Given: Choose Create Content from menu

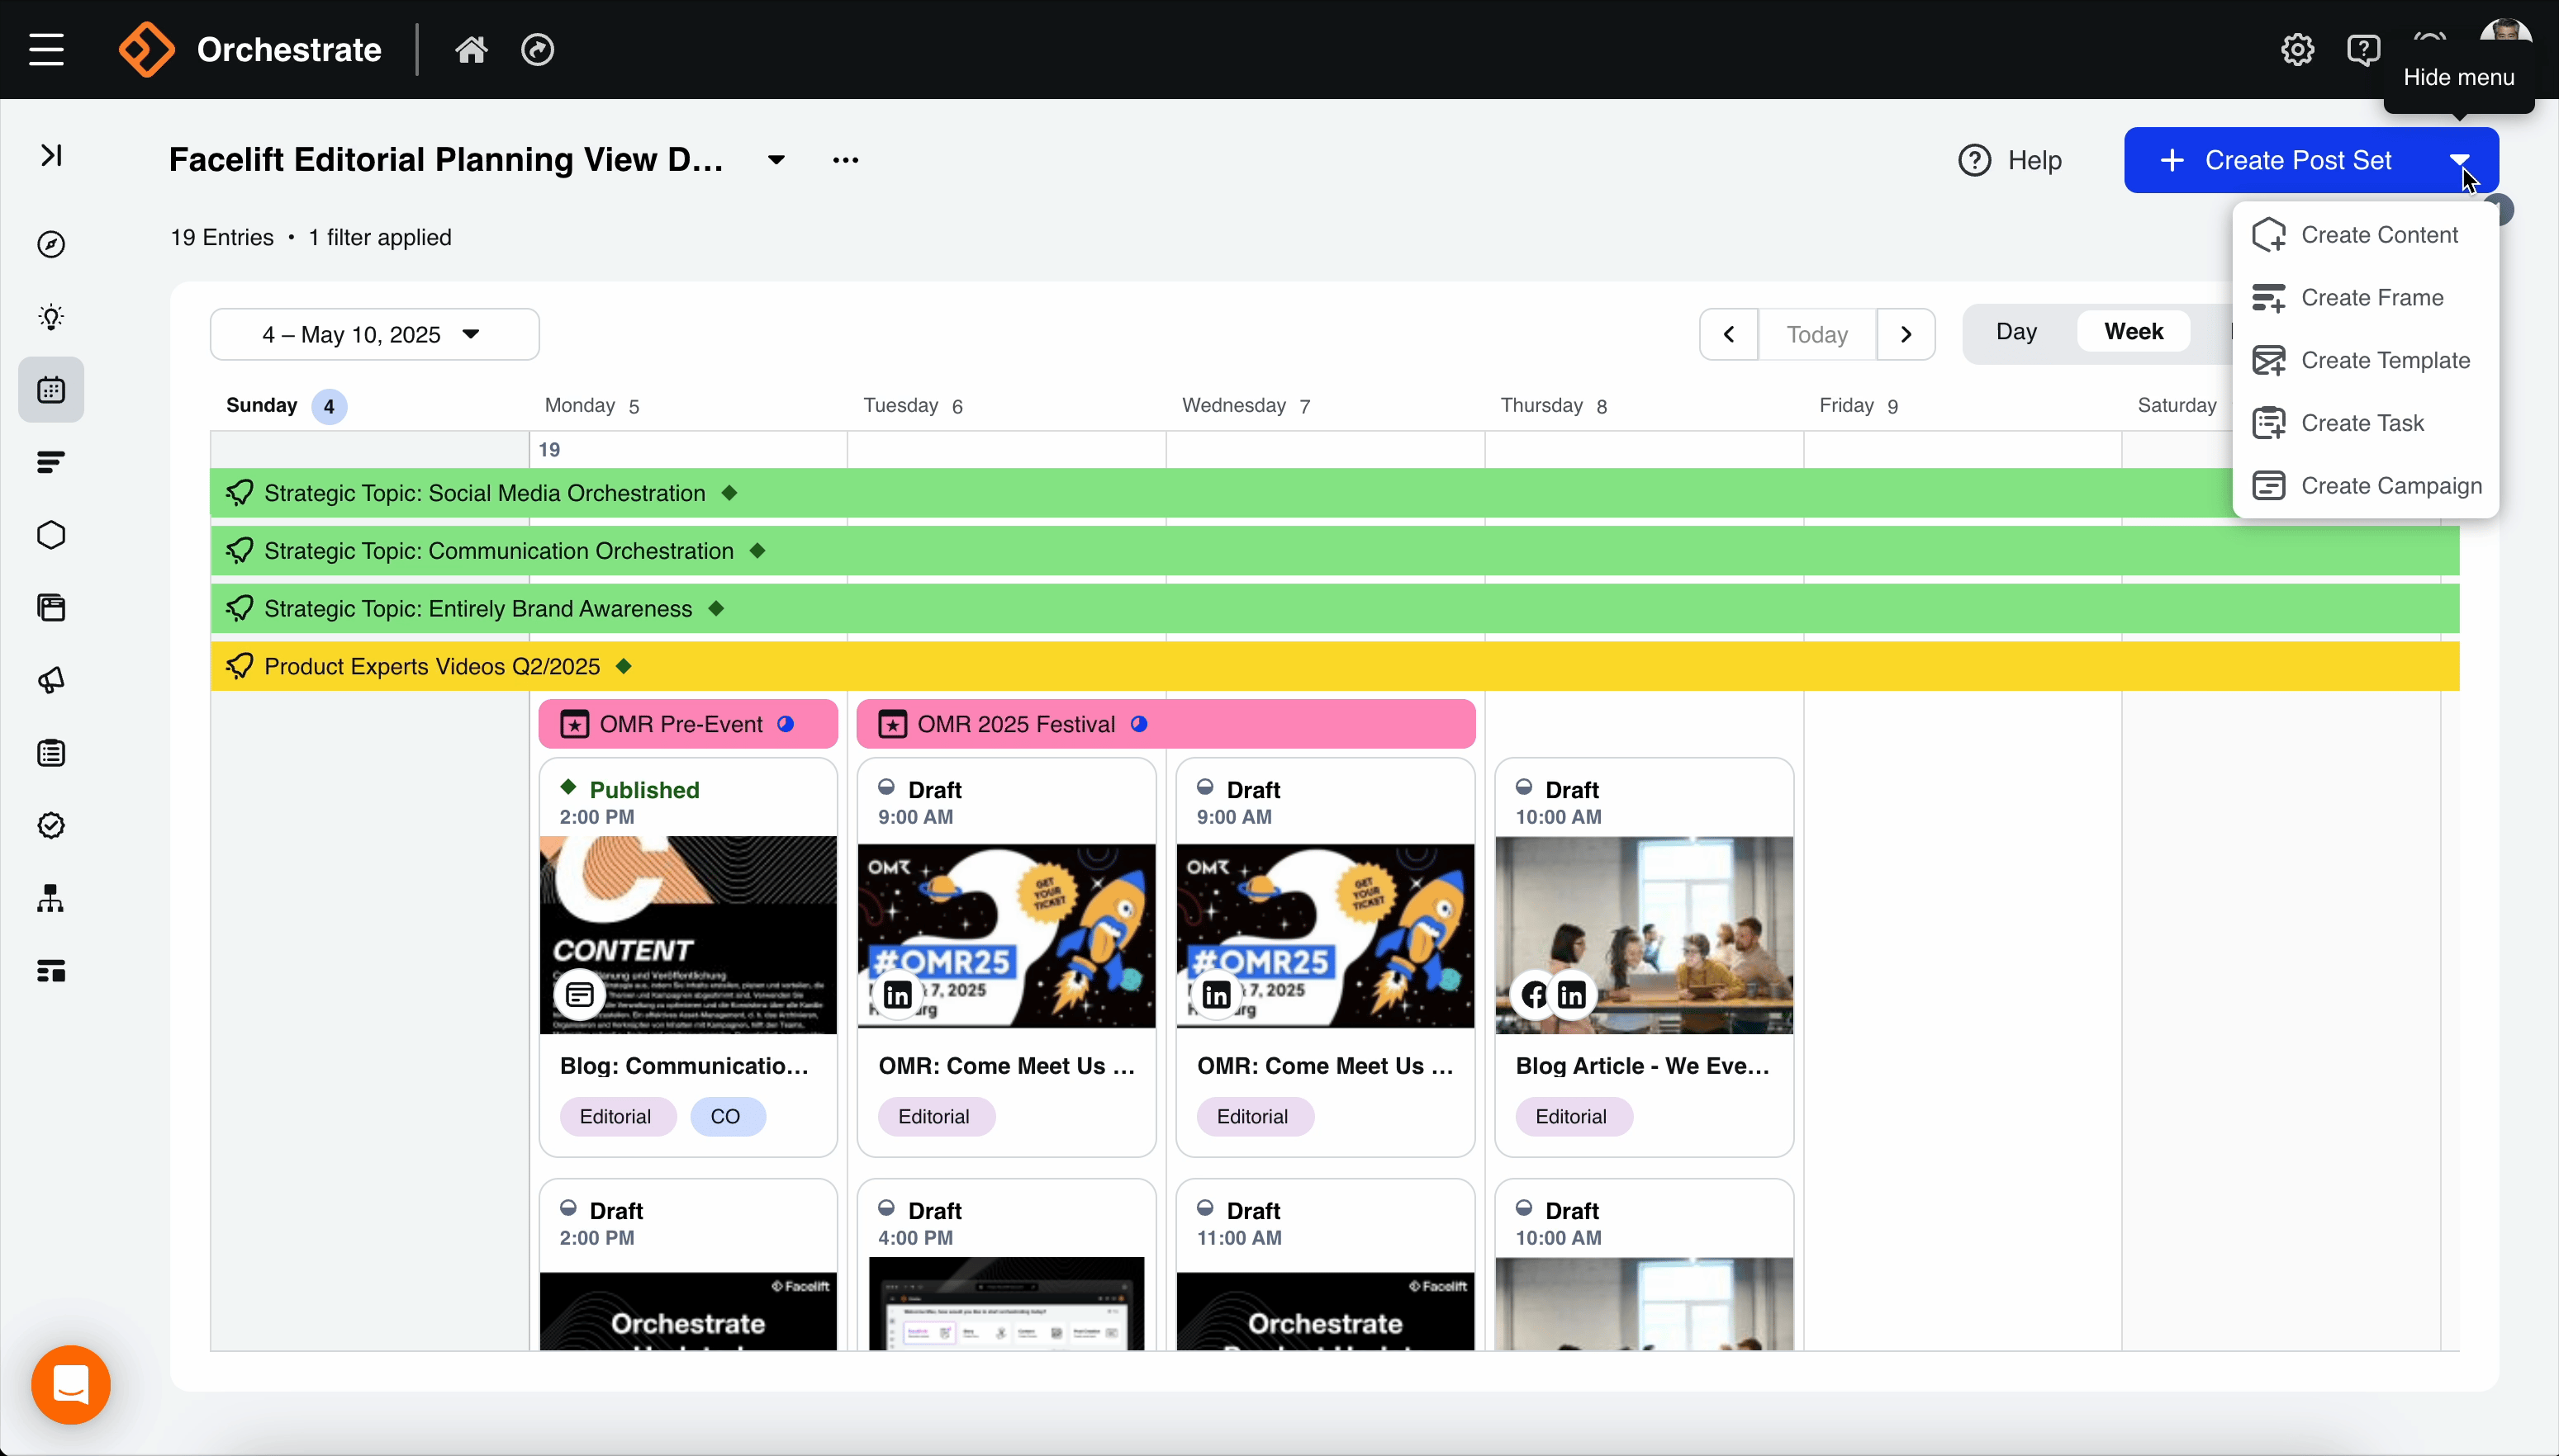Looking at the screenshot, I should 2366,235.
